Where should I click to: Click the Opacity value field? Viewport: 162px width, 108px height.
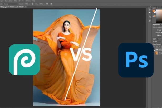click(x=27, y=4)
